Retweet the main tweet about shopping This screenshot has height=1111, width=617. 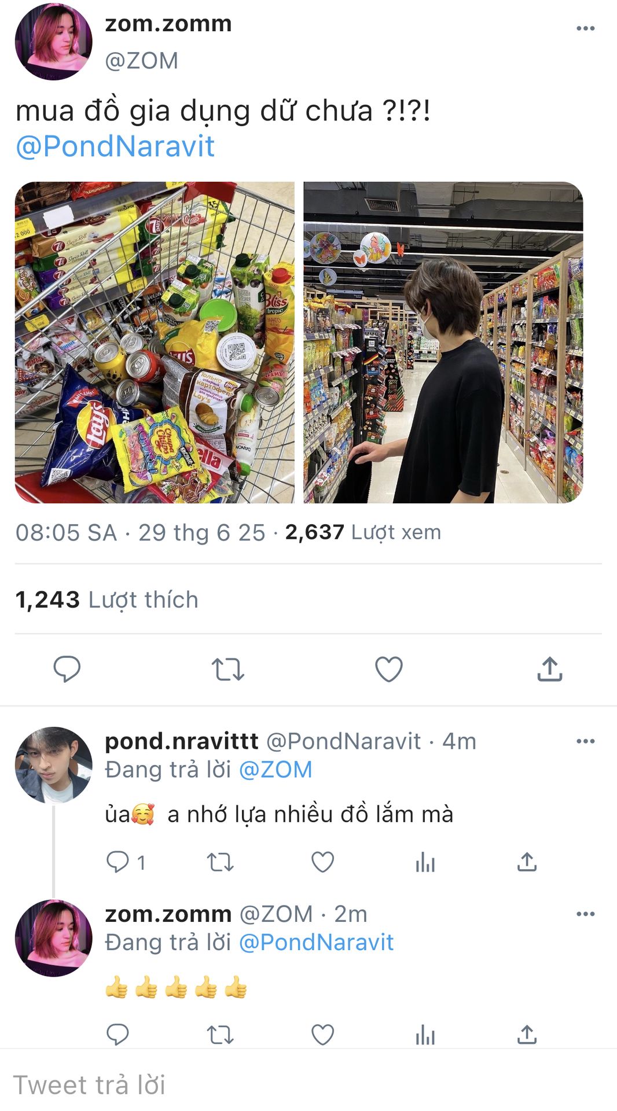pos(227,669)
